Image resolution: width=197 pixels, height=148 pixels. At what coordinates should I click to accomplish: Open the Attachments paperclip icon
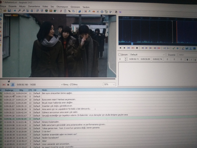[x=69, y=11]
